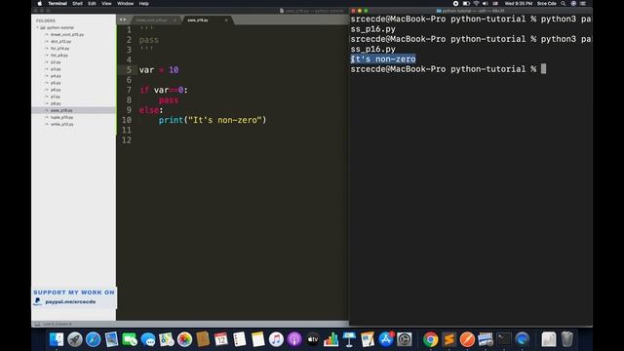This screenshot has width=624, height=351.
Task: Open list_p9.py in the sidebar
Action: click(x=58, y=56)
